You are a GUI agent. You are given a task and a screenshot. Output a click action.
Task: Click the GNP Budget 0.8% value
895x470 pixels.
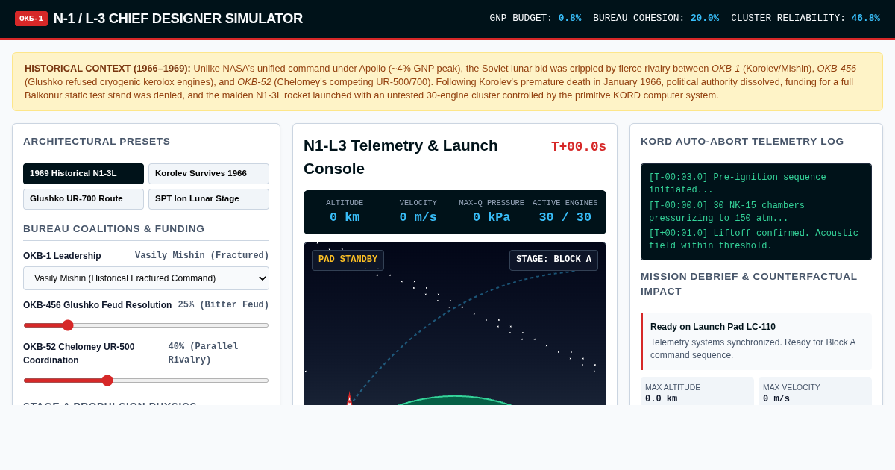570,19
